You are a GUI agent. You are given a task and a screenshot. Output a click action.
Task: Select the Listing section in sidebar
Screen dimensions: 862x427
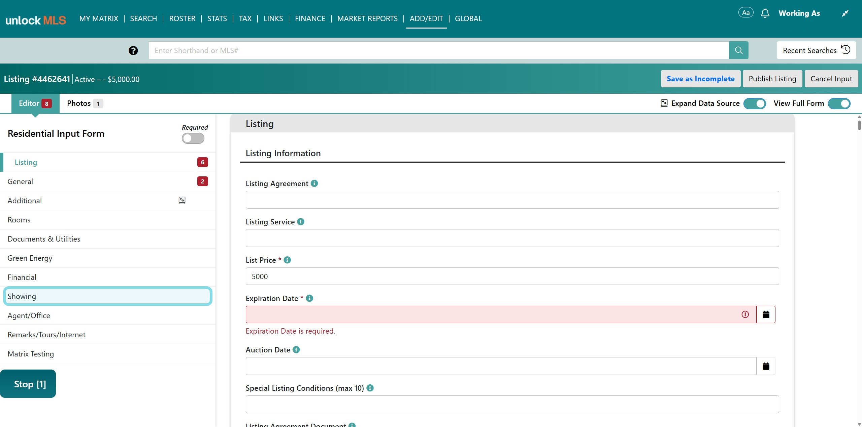[108, 162]
